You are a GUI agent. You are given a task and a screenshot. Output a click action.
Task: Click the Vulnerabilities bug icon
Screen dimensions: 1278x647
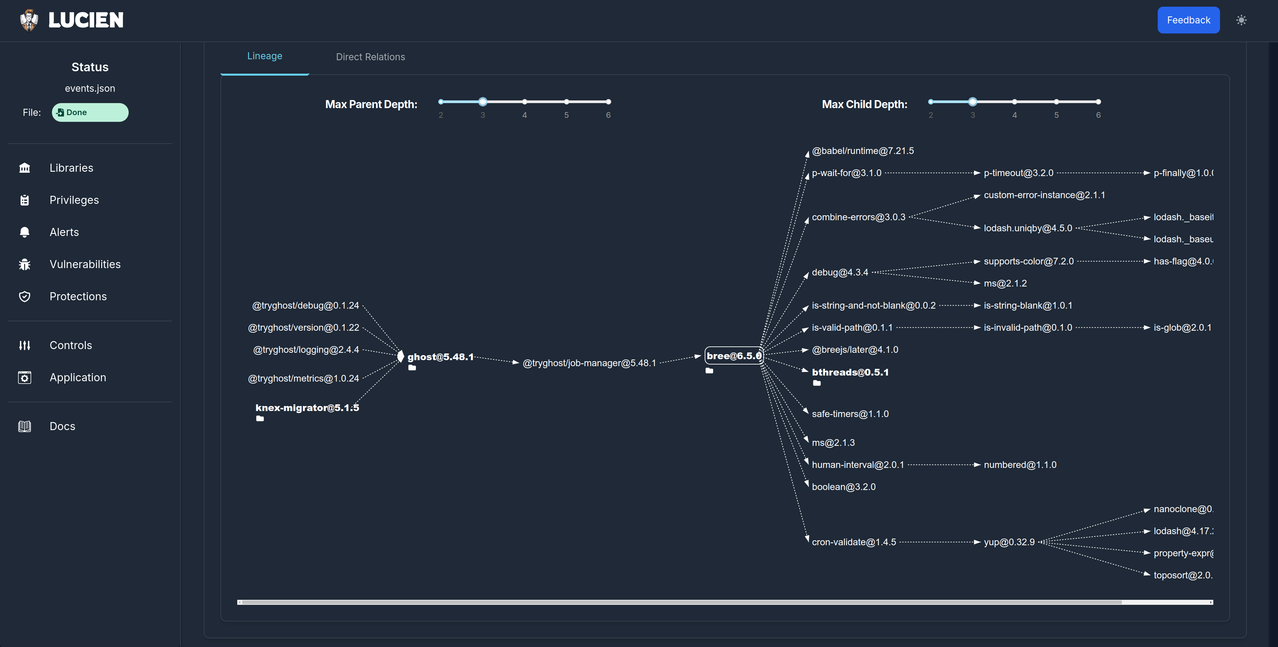[24, 264]
